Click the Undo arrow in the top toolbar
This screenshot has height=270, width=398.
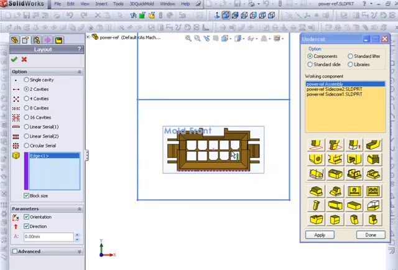70,16
